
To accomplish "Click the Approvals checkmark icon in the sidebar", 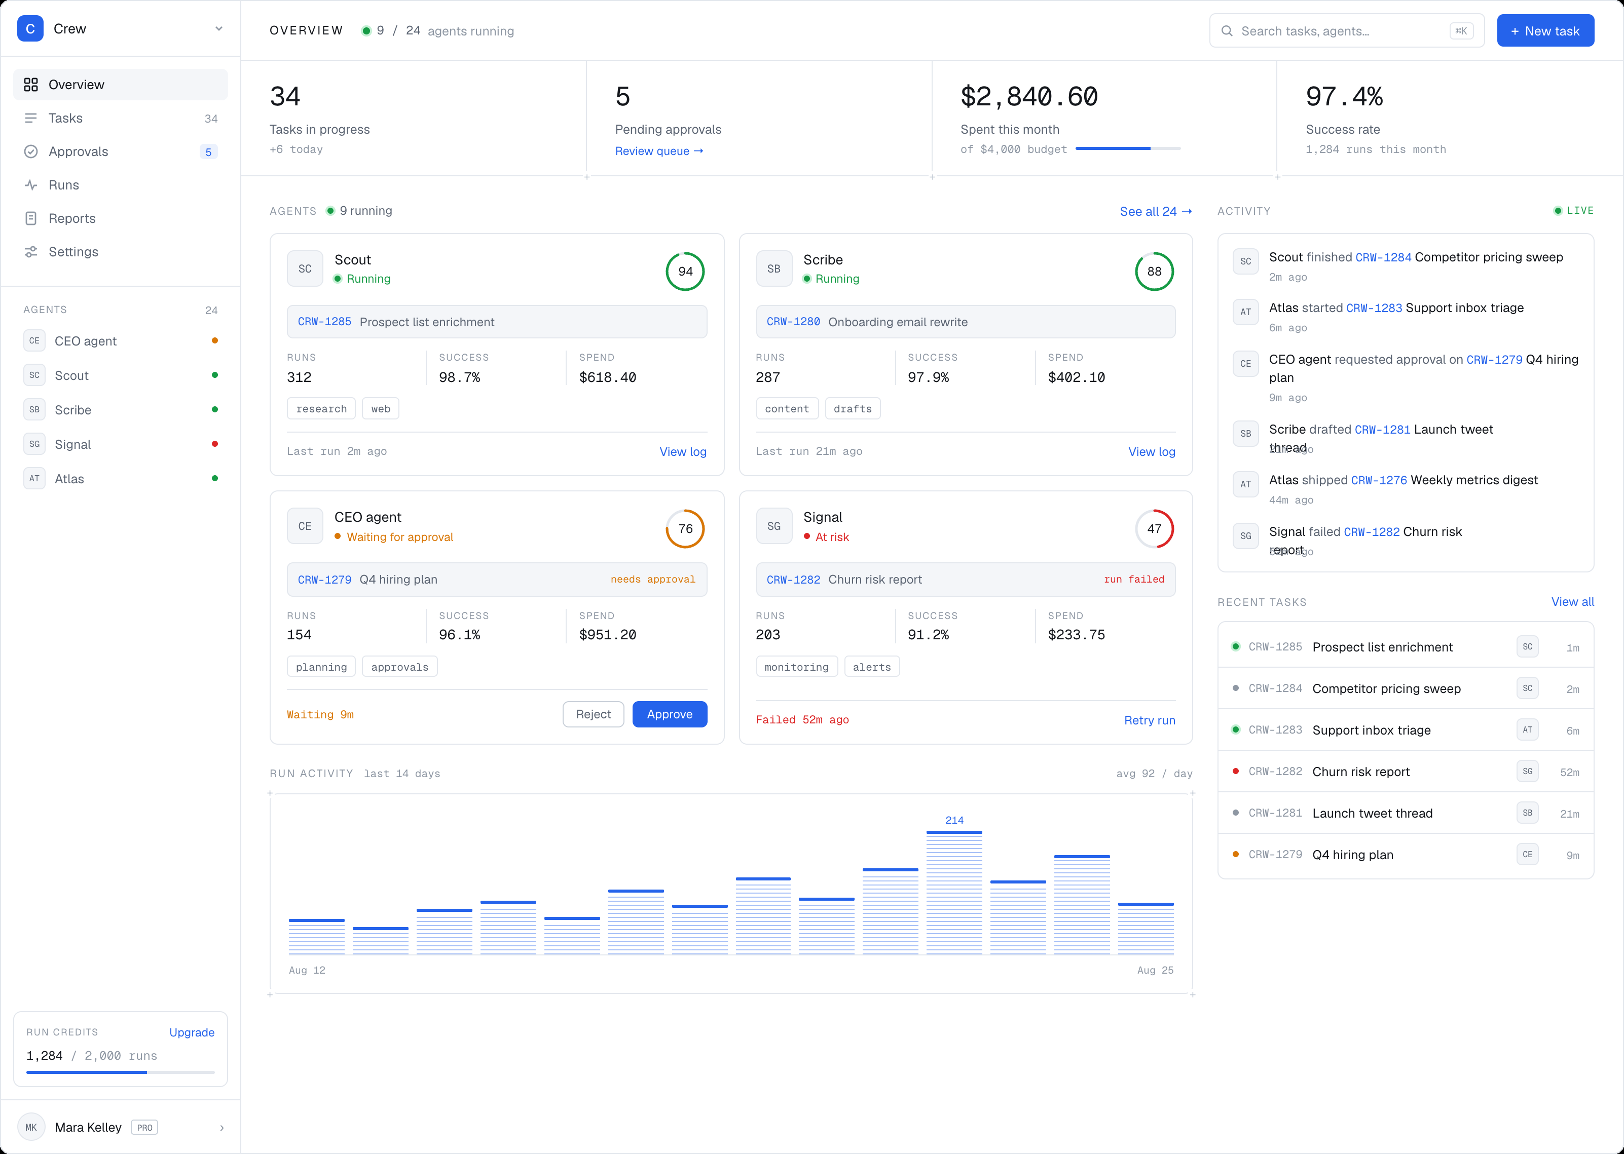I will click(30, 151).
